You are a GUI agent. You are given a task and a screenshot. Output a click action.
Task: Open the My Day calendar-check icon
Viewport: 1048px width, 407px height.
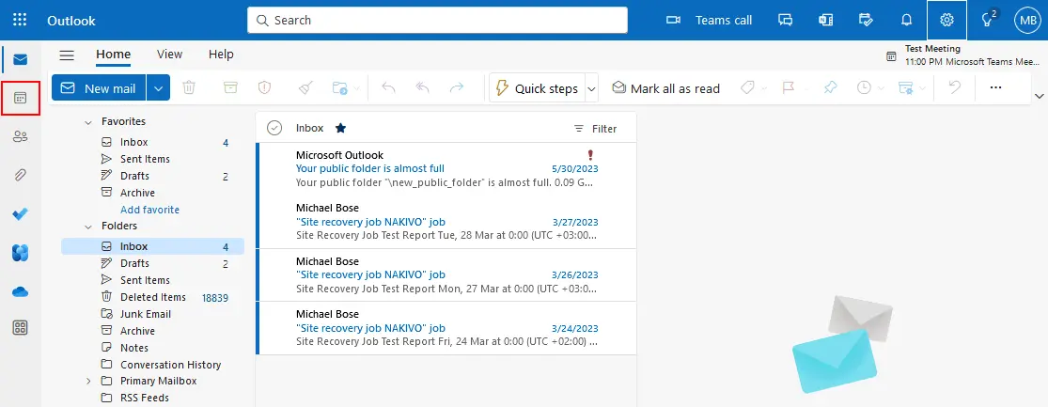coord(867,20)
